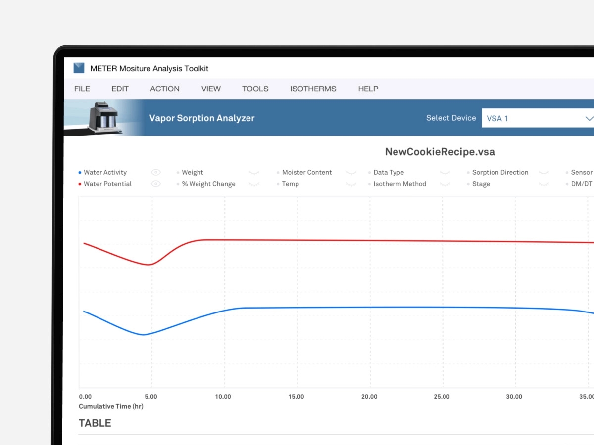594x445 pixels.
Task: Show Sorption Direction using its closed-eye icon
Action: pyautogui.click(x=544, y=173)
